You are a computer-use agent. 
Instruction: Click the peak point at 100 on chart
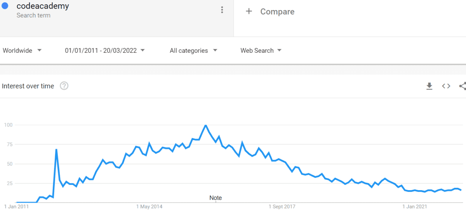coord(206,125)
